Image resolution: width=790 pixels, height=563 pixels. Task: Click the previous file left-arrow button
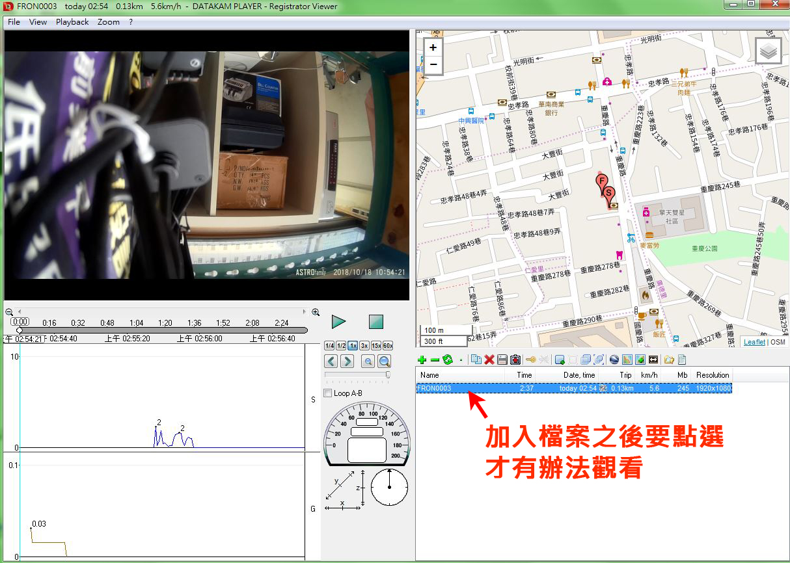[331, 361]
